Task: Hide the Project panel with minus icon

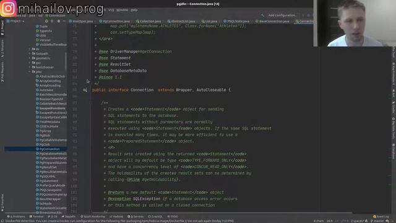Action: (x=64, y=21)
